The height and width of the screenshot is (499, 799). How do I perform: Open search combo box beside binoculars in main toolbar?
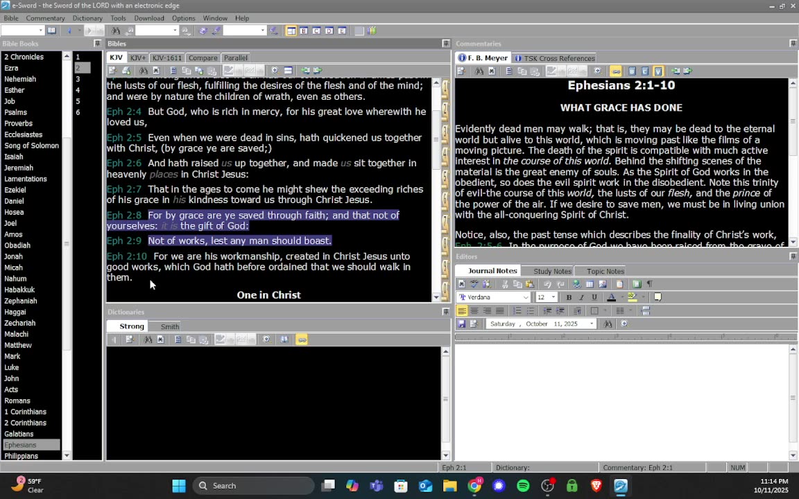pyautogui.click(x=157, y=30)
